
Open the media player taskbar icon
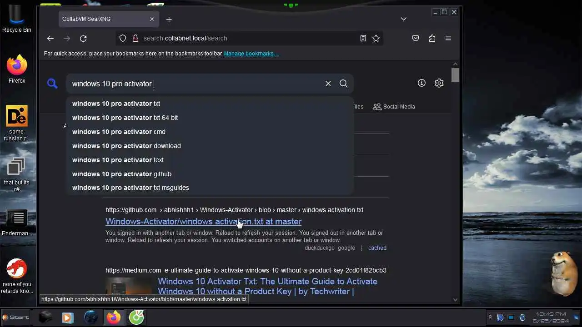point(67,317)
